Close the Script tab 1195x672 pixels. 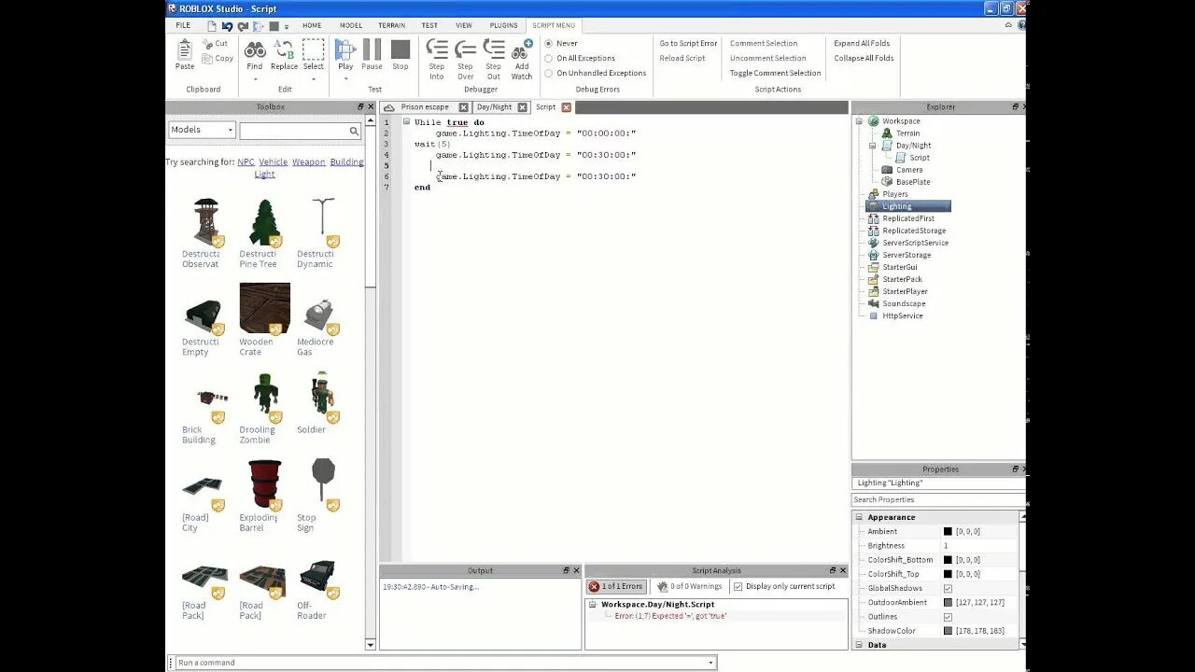click(566, 107)
